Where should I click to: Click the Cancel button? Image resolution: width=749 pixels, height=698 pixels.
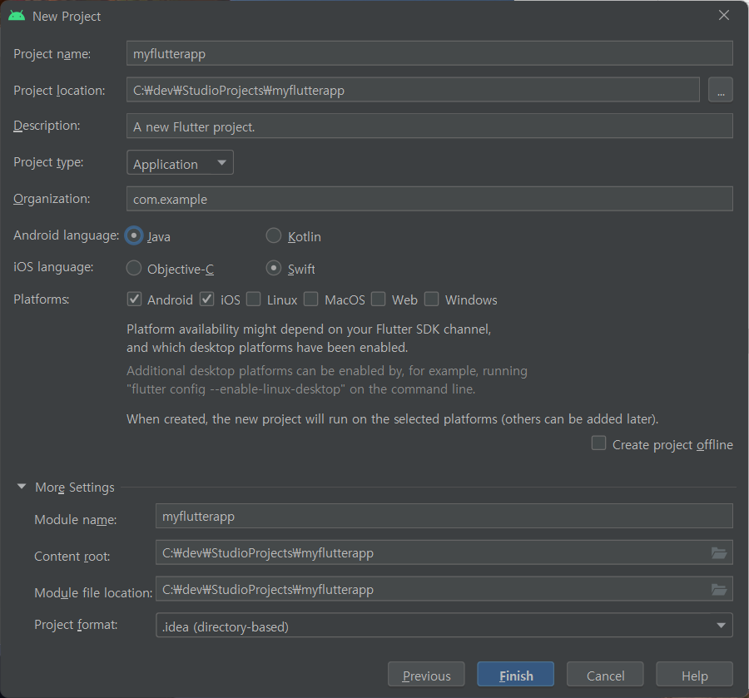pyautogui.click(x=605, y=674)
